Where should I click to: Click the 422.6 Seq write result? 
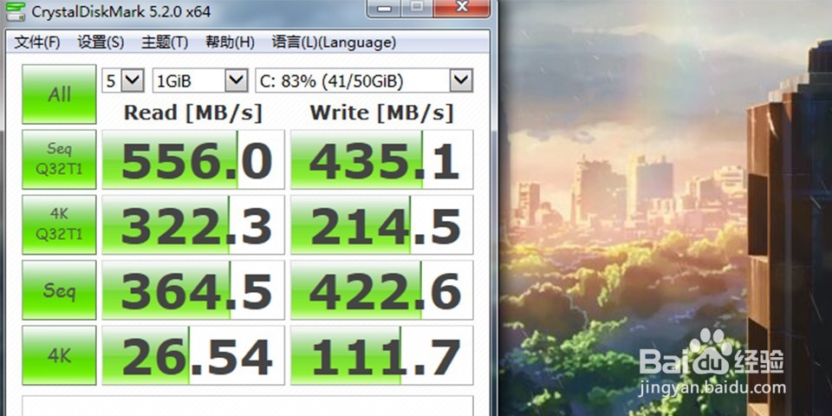(x=381, y=289)
